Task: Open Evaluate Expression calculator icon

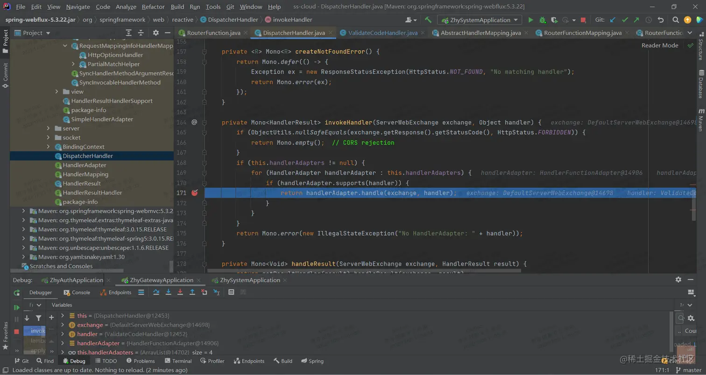Action: tap(231, 292)
